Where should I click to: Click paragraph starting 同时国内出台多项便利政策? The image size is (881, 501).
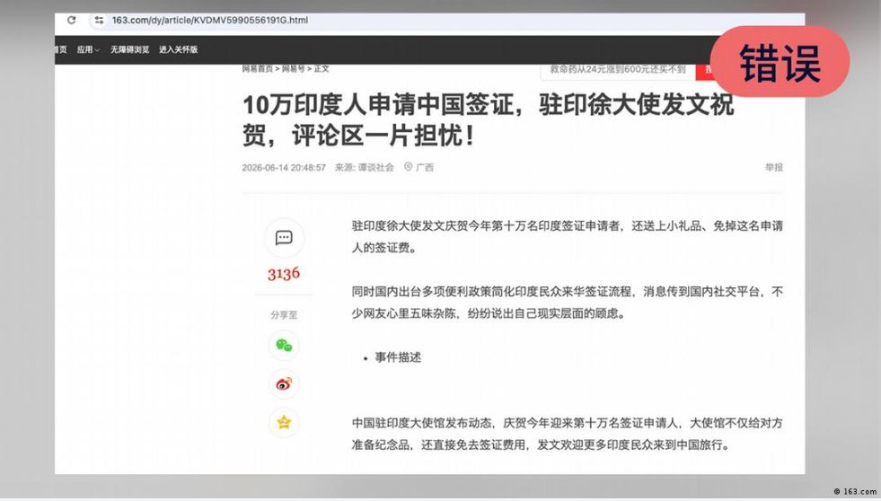568,303
